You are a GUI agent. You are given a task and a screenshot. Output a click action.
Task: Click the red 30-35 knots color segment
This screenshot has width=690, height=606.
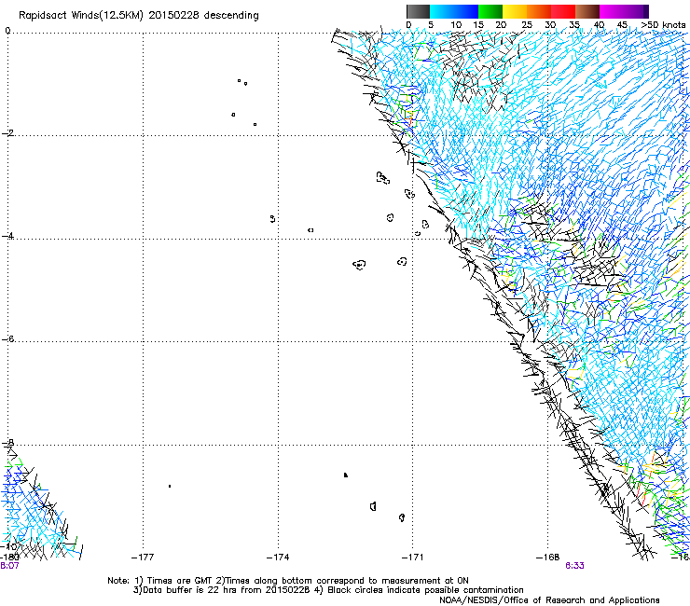[563, 11]
